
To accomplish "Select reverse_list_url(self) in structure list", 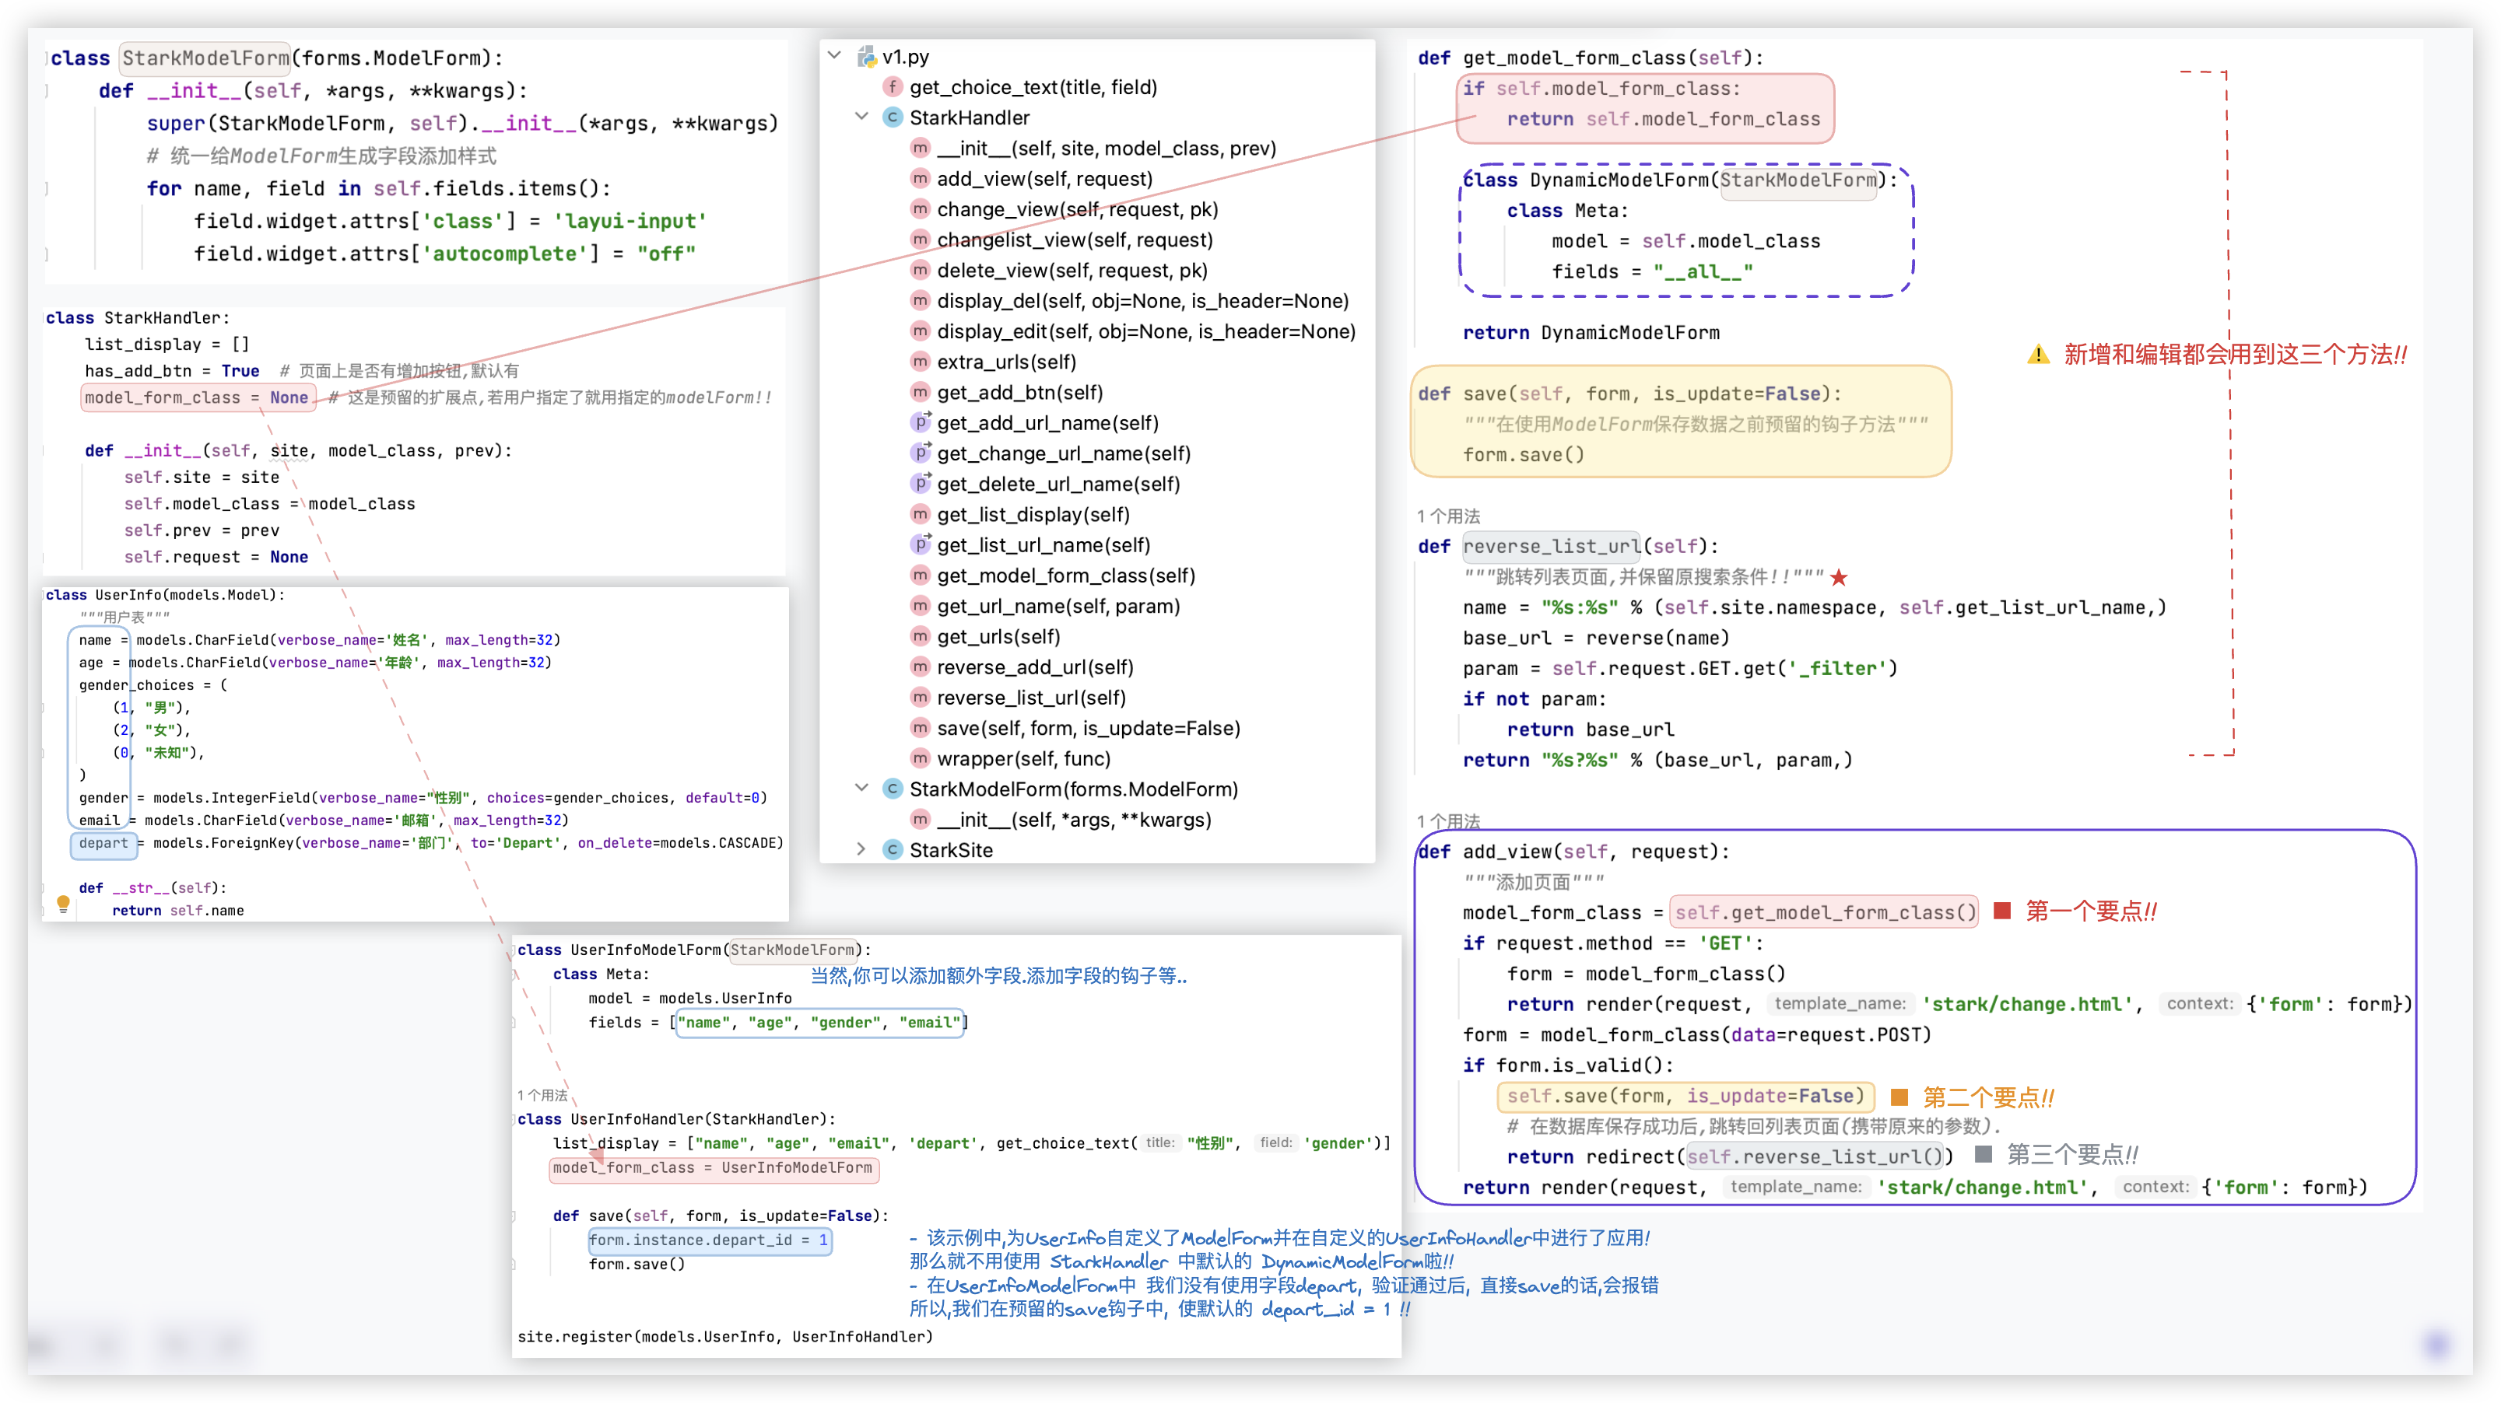I will pyautogui.click(x=1030, y=698).
